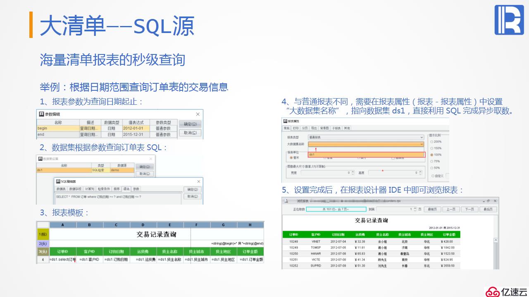Open the 其他 tab in report properties
The image size is (529, 297).
[347, 128]
